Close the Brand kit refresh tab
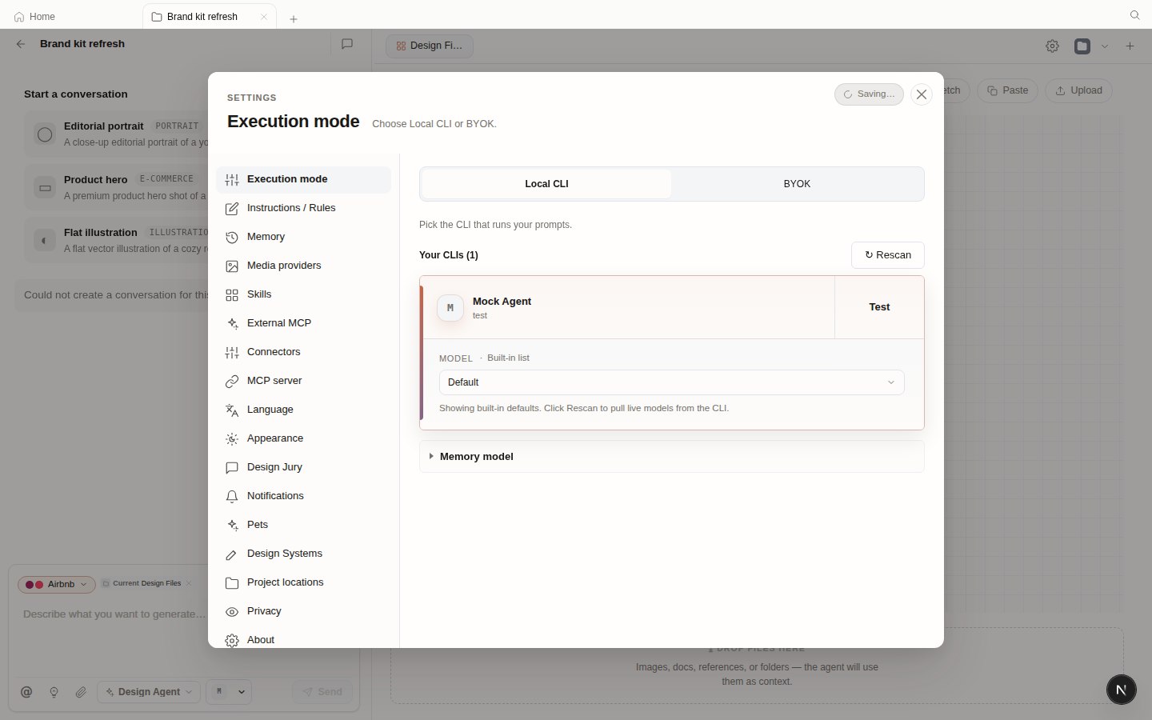Viewport: 1152px width, 720px height. (264, 17)
